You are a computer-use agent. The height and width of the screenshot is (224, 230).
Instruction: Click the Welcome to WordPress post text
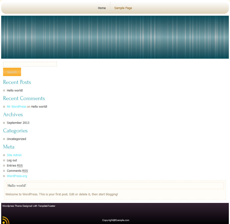[62, 194]
